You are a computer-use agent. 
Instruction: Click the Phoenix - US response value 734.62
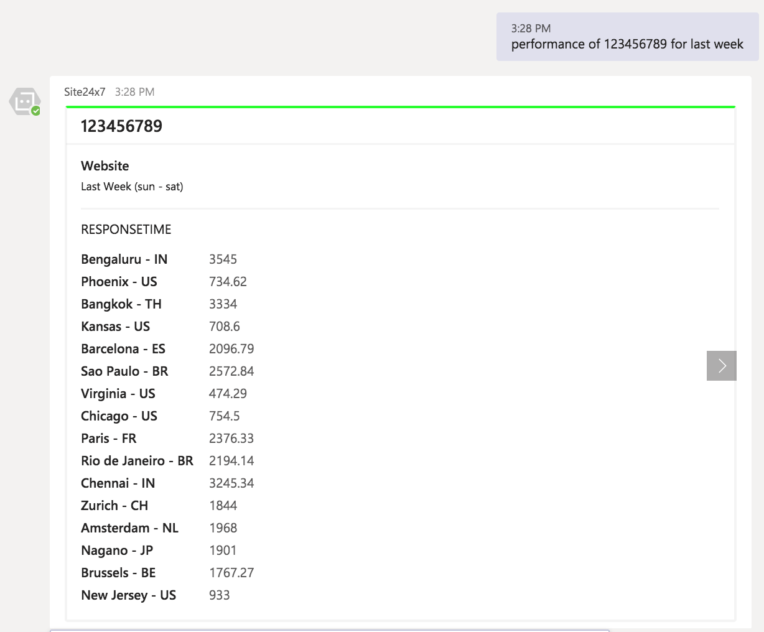(x=228, y=282)
